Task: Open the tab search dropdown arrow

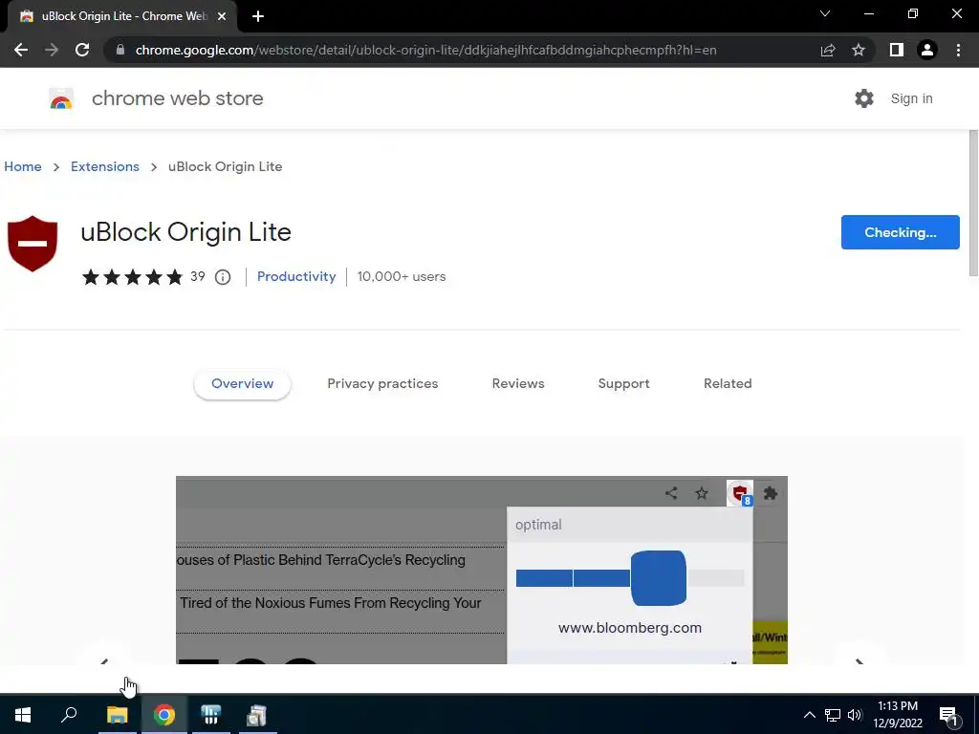Action: (x=825, y=13)
